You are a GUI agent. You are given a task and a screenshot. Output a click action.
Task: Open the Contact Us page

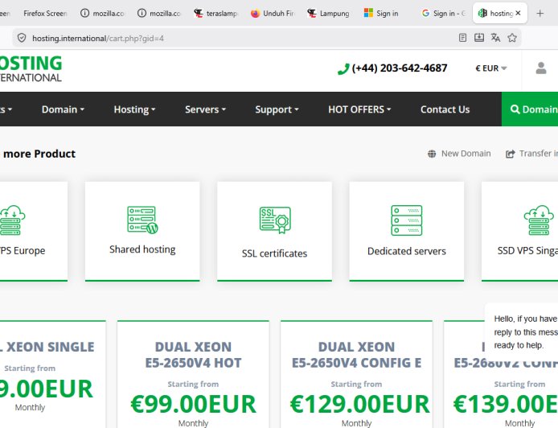pyautogui.click(x=445, y=109)
